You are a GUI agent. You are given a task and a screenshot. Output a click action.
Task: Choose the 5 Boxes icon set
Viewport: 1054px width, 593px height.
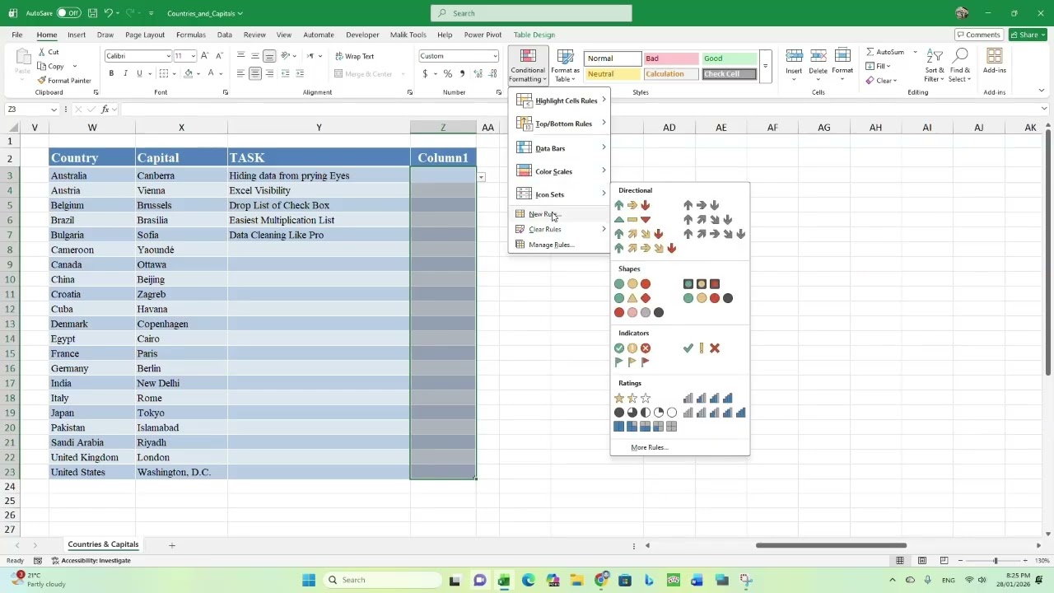tap(645, 427)
